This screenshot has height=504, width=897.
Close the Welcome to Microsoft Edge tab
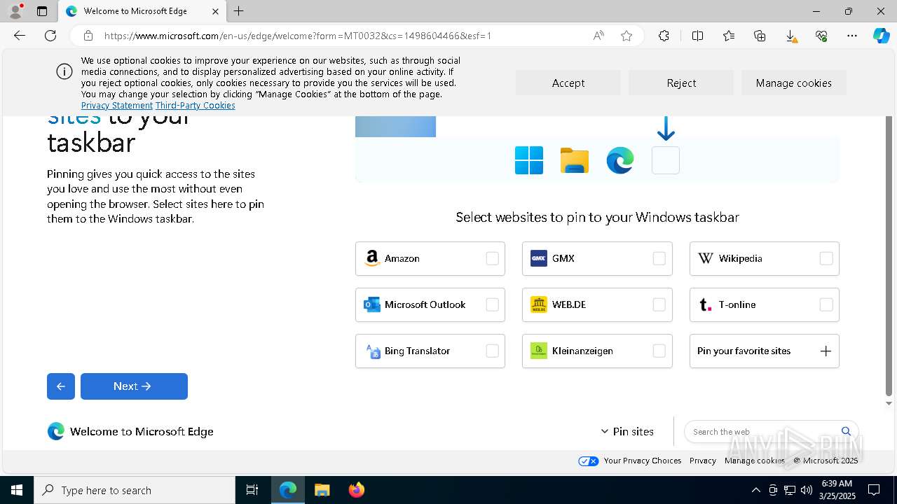215,11
